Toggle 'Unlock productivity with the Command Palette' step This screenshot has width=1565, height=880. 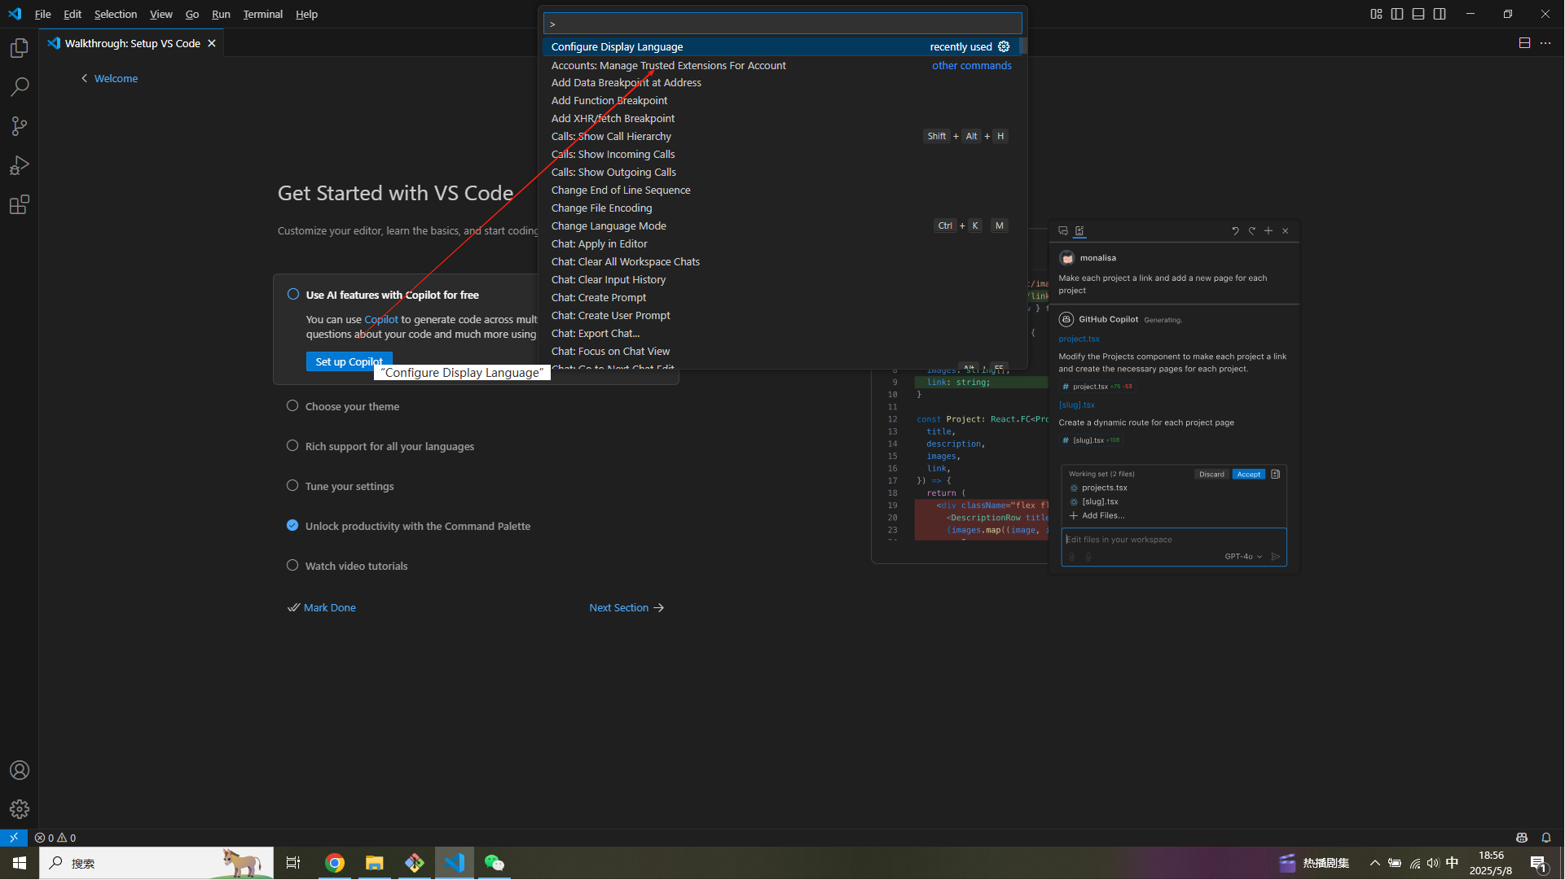tap(292, 526)
